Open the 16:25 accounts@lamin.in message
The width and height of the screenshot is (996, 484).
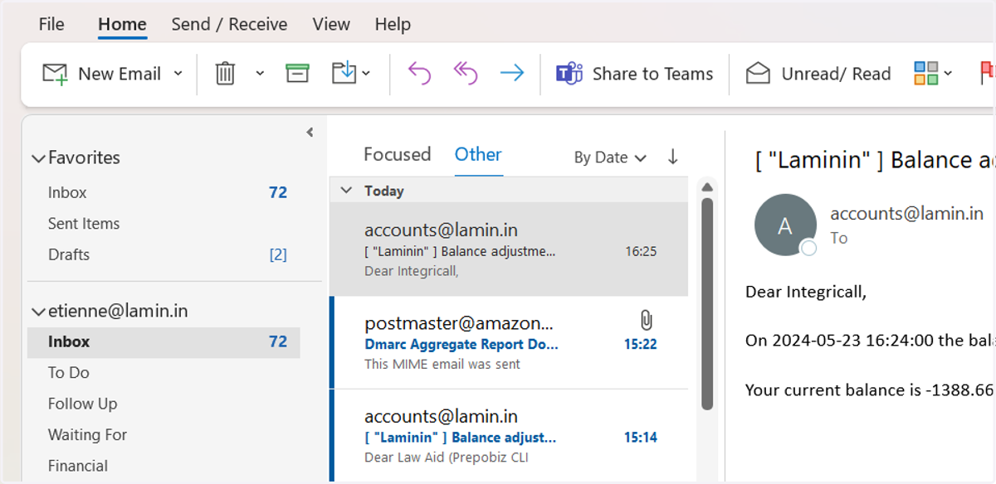tap(509, 249)
